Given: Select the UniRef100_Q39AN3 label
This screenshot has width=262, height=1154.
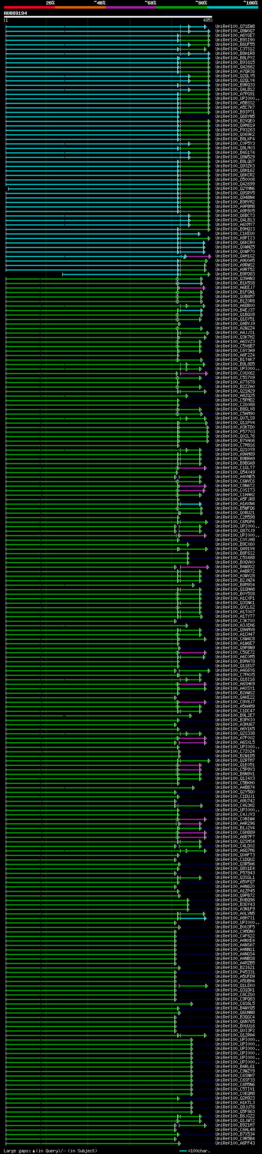Looking at the screenshot, I should pos(235,279).
